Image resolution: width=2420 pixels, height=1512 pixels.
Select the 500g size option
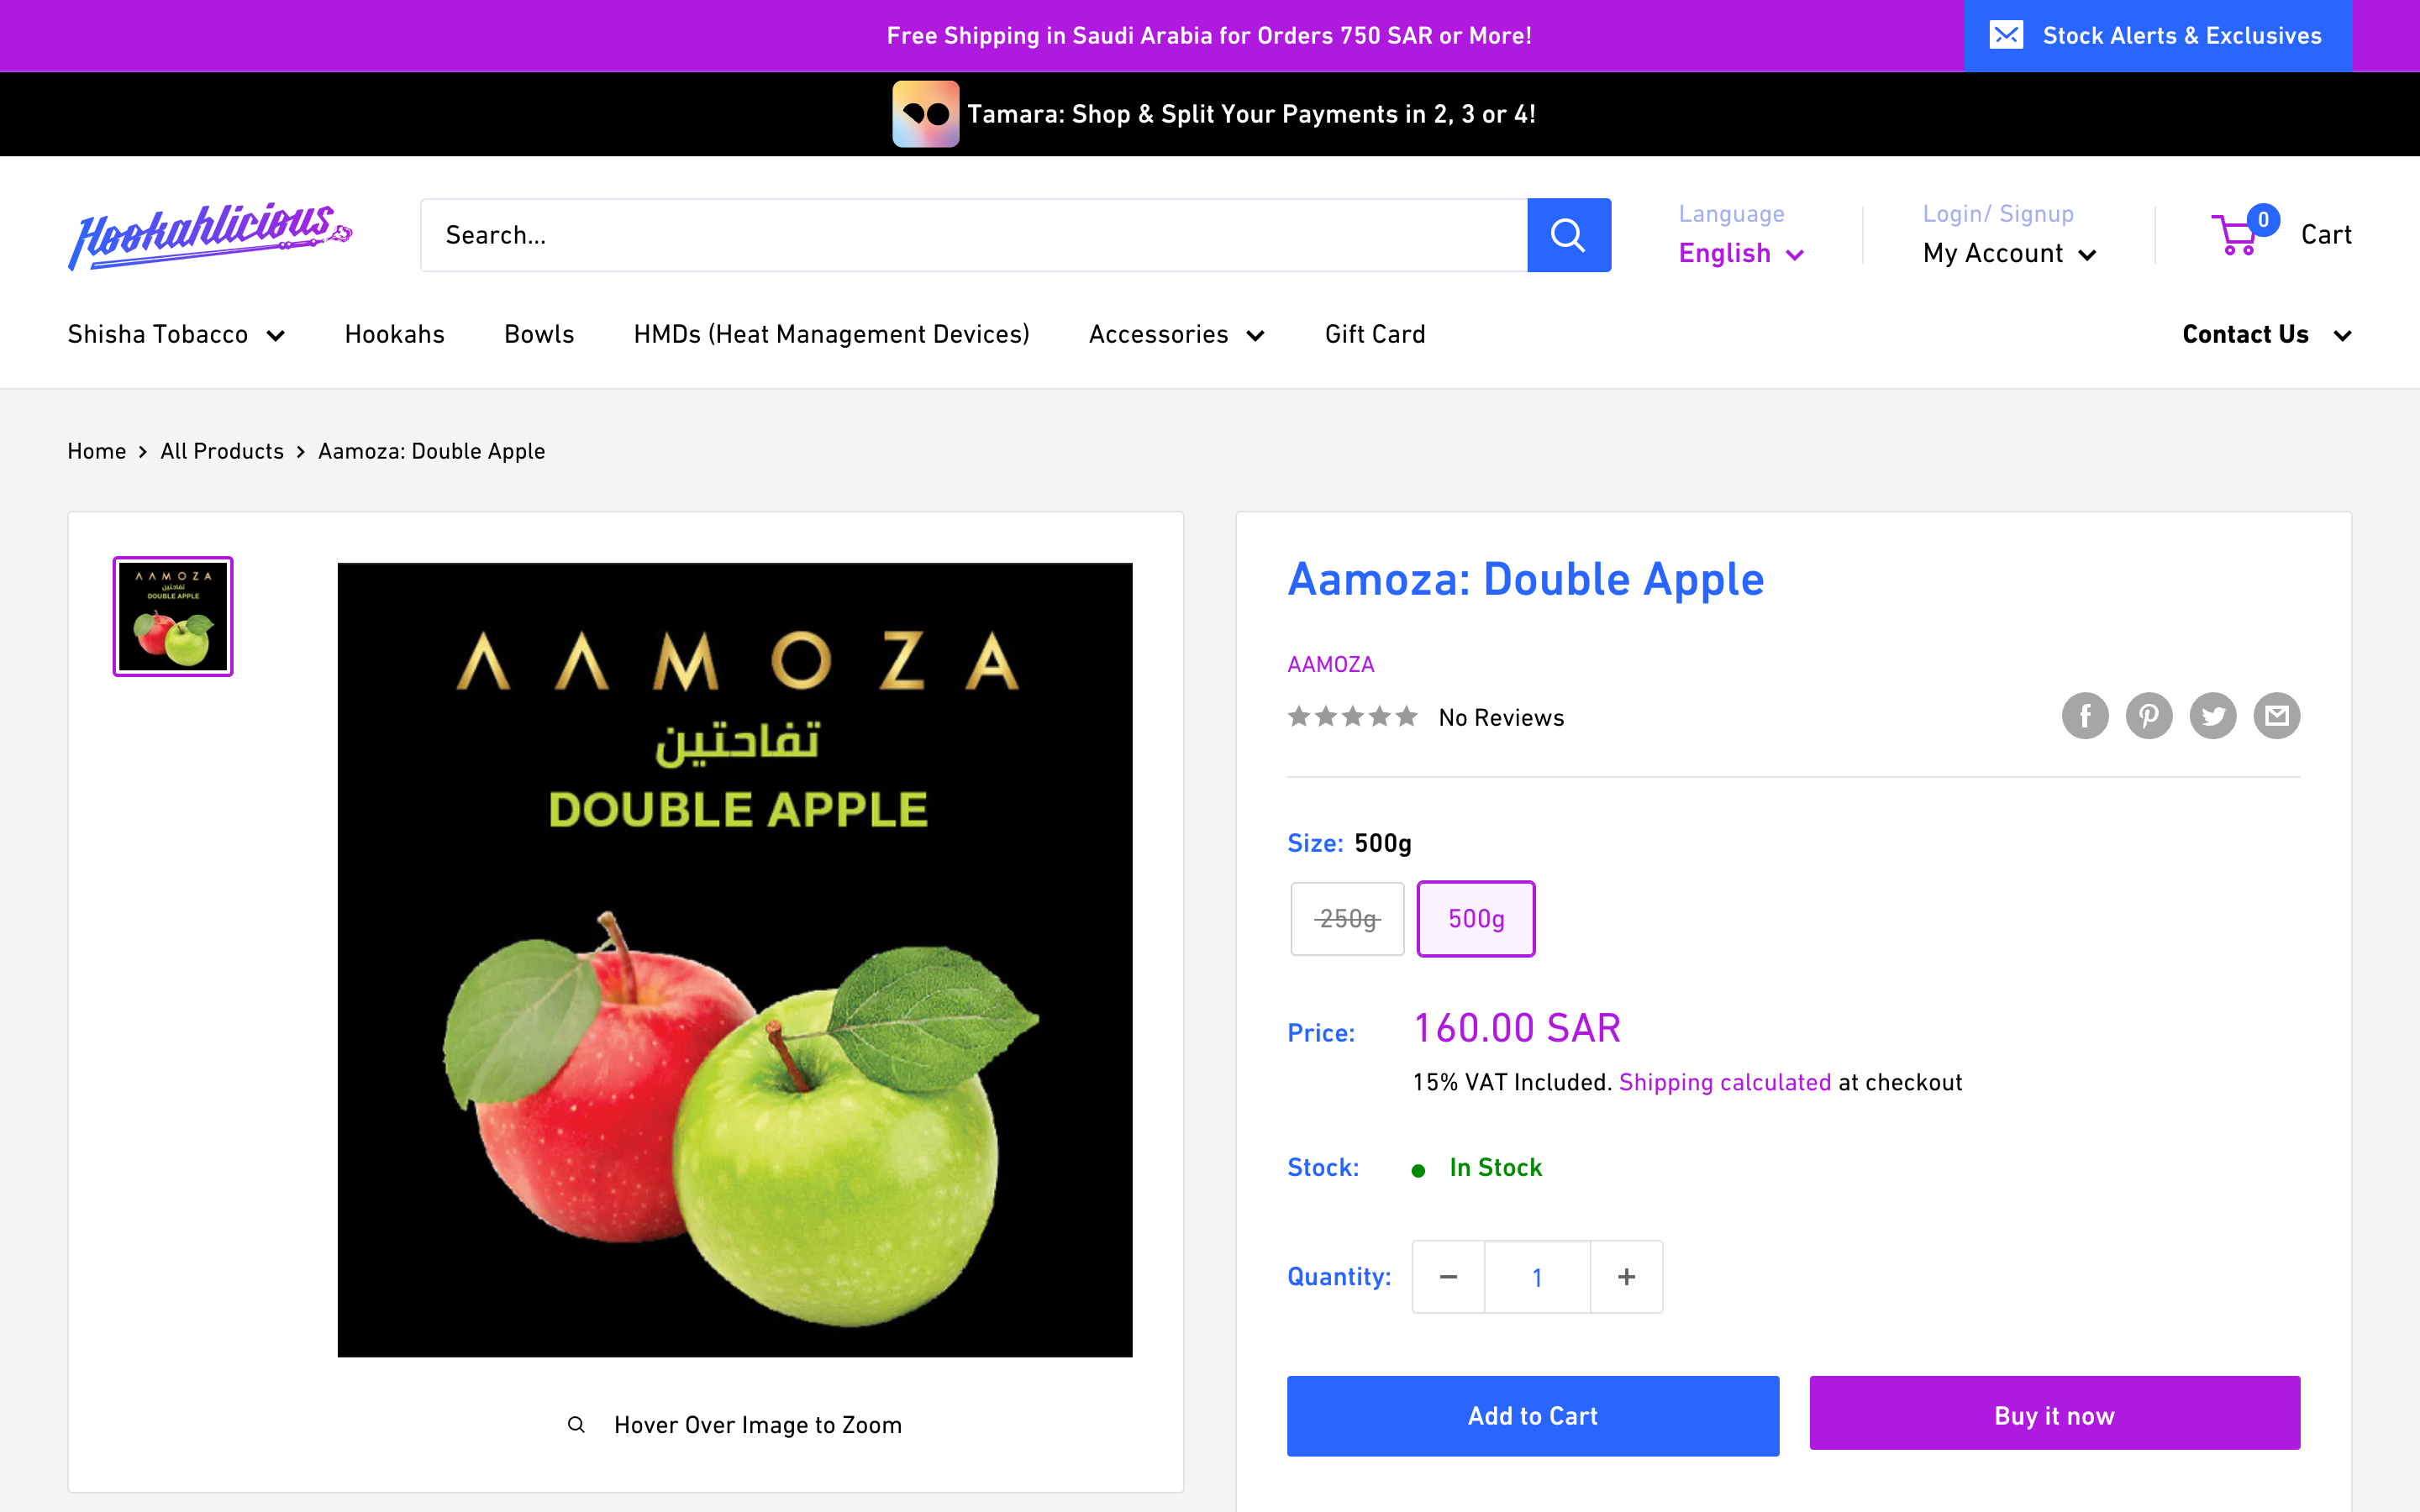pyautogui.click(x=1476, y=918)
